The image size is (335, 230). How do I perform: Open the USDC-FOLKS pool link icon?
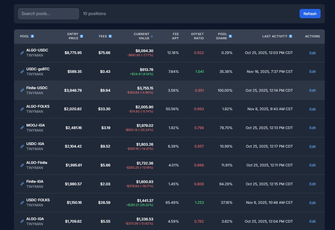[x=22, y=203]
